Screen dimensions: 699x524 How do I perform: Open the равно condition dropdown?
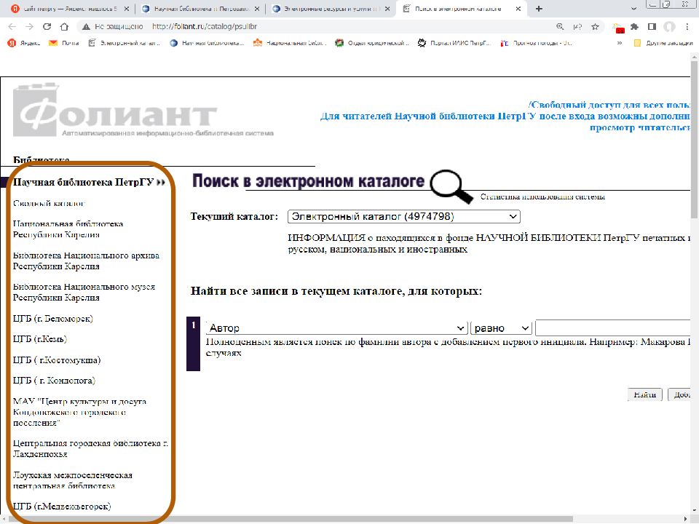tap(502, 328)
